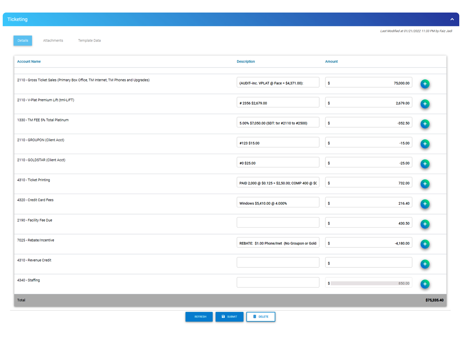Click the green plus next to GROUPON Client Acct
463x342 pixels.
coord(425,144)
